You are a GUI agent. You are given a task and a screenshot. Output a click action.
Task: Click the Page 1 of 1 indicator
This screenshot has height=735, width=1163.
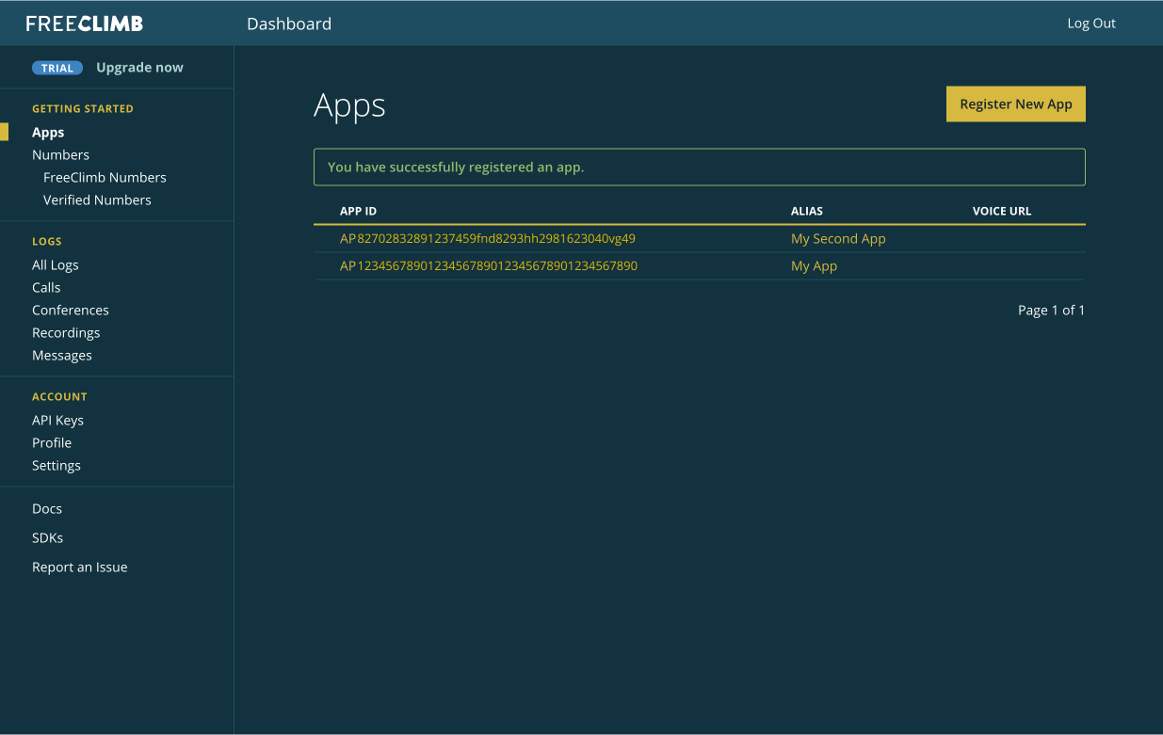pos(1051,311)
